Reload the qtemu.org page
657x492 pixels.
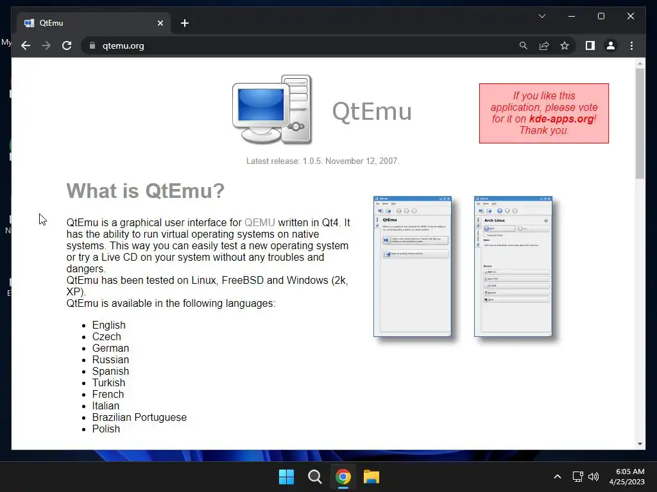coord(67,45)
